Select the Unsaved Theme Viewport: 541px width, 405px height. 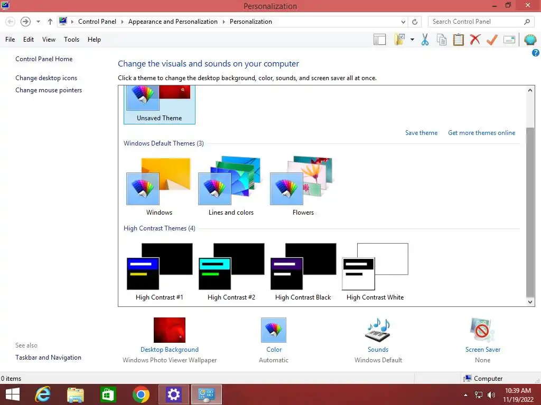click(160, 105)
